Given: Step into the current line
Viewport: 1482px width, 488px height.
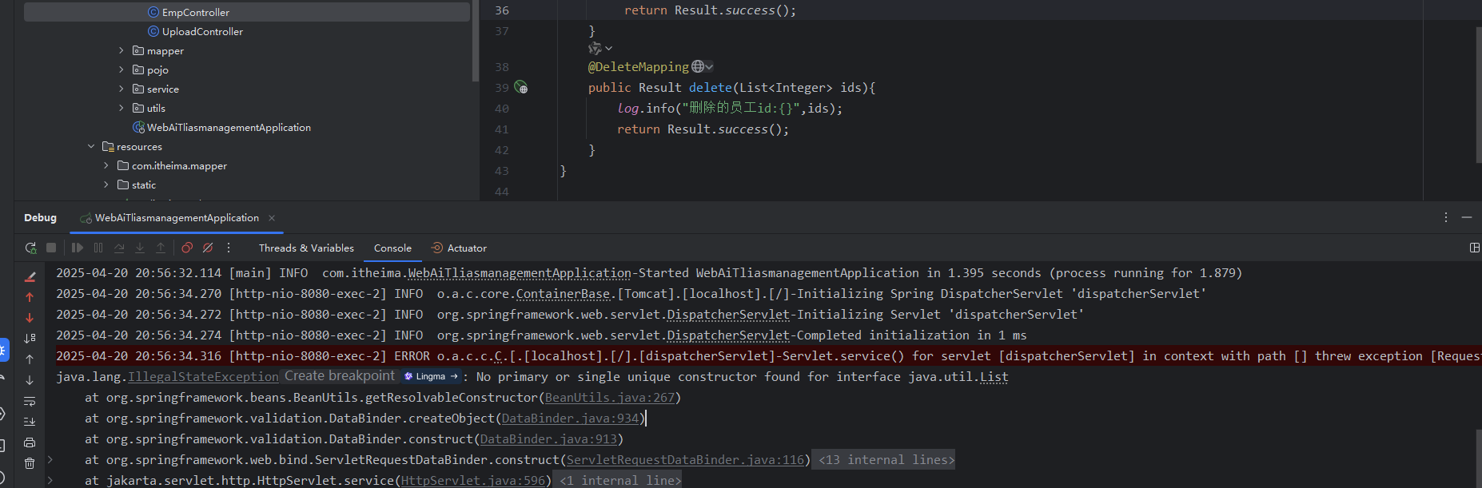Looking at the screenshot, I should pyautogui.click(x=140, y=248).
